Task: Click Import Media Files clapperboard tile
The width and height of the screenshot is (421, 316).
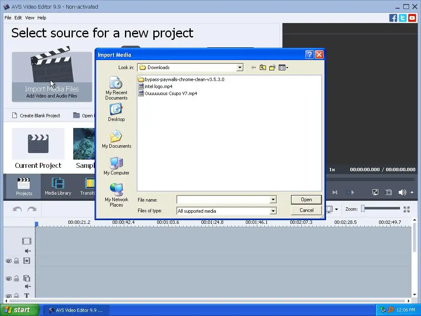Action: [52, 77]
